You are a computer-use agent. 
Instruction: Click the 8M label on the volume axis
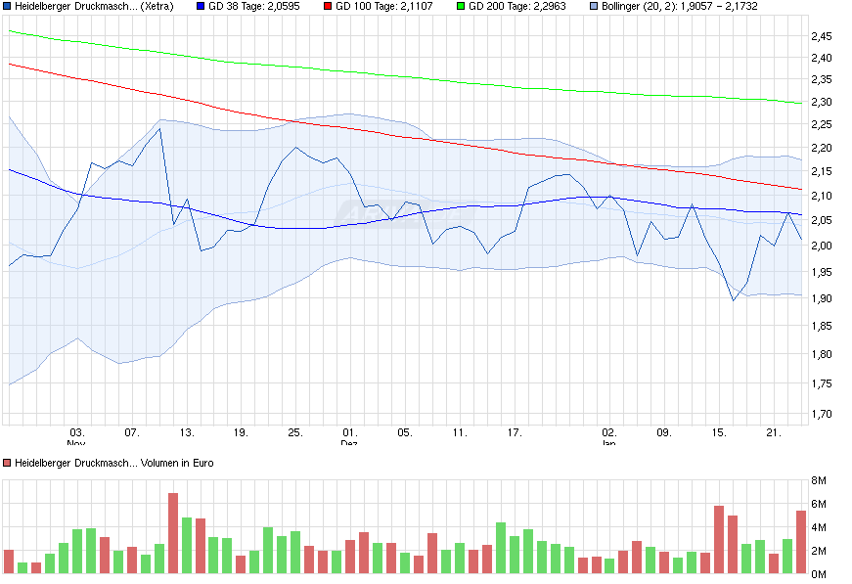tap(818, 479)
